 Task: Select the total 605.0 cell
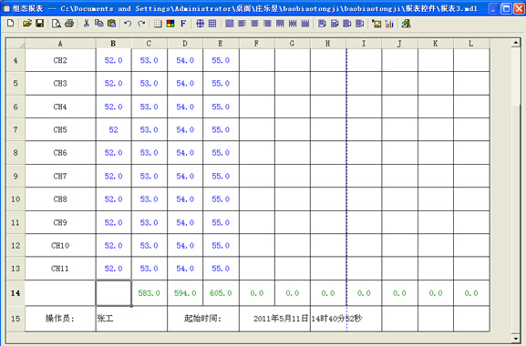coord(221,293)
